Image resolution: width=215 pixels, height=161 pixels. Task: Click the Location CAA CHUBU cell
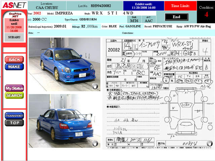click(x=47, y=6)
